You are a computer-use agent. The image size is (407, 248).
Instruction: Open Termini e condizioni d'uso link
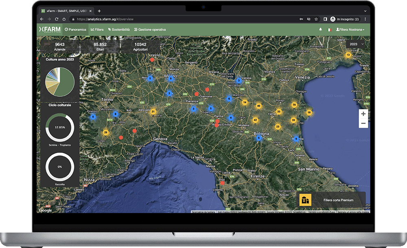coord(322,212)
